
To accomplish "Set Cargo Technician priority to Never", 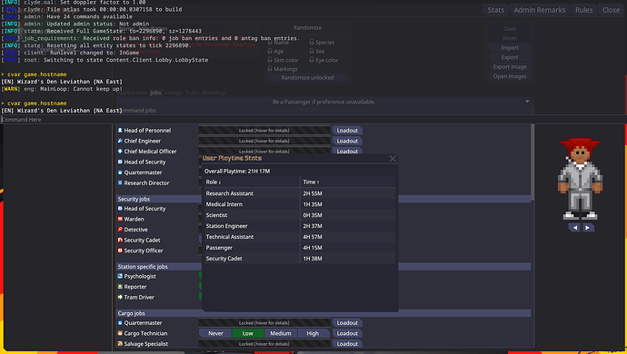I will tap(215, 333).
